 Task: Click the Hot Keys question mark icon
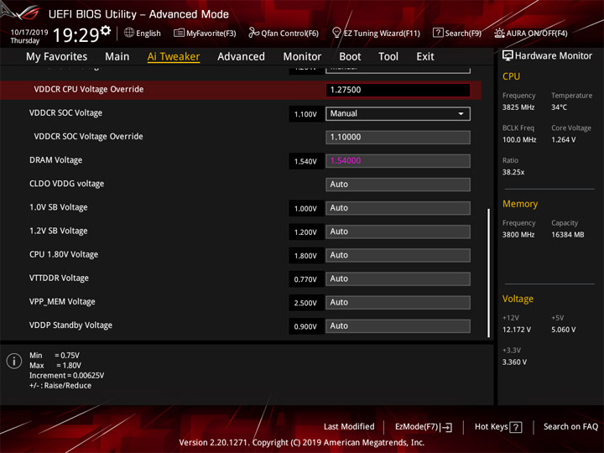tap(516, 427)
